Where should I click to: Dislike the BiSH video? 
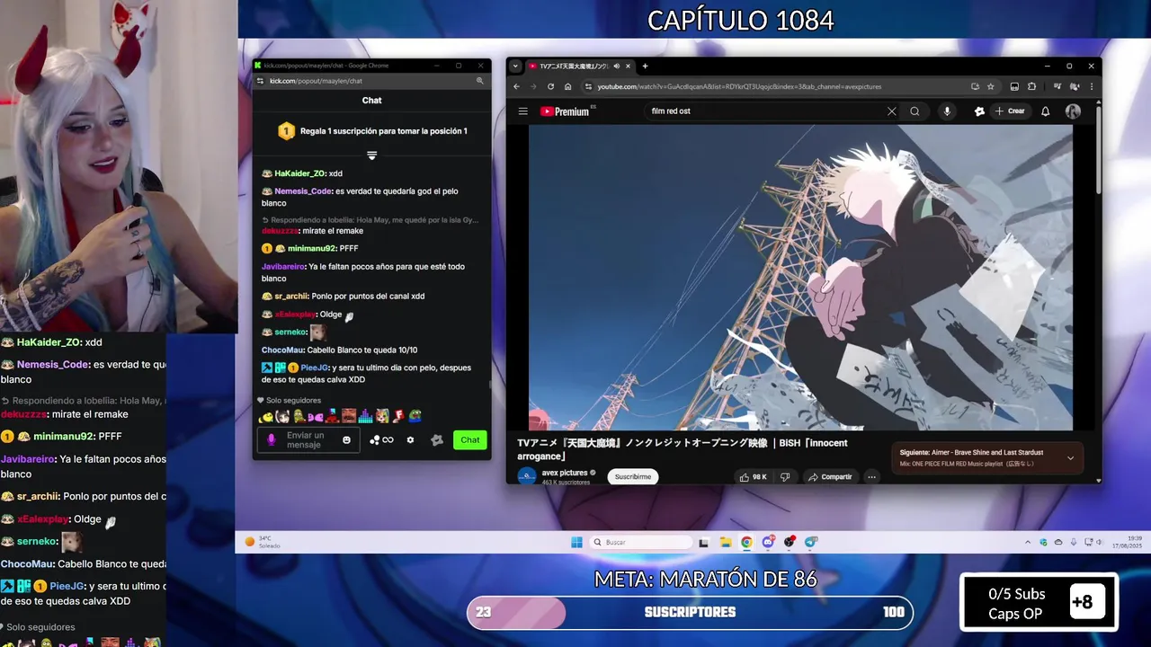pyautogui.click(x=785, y=477)
